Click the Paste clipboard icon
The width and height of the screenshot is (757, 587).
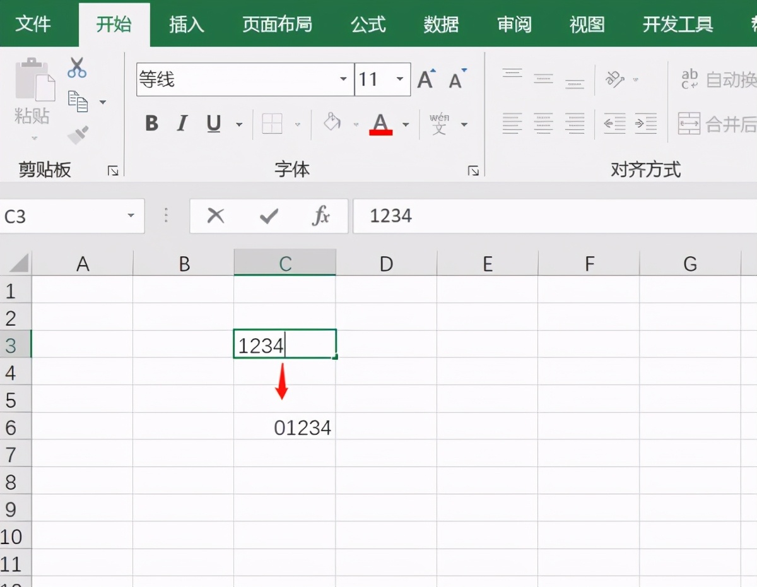tap(35, 79)
